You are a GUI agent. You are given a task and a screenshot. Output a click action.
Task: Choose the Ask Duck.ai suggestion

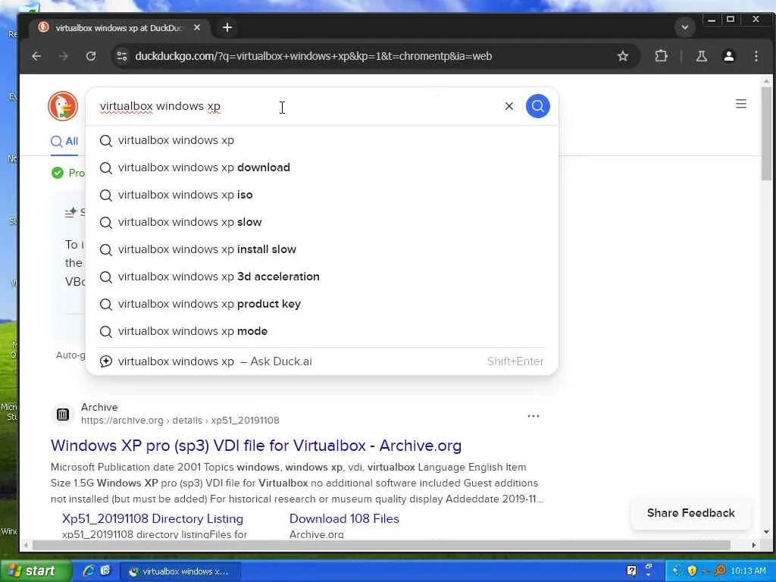(x=321, y=361)
